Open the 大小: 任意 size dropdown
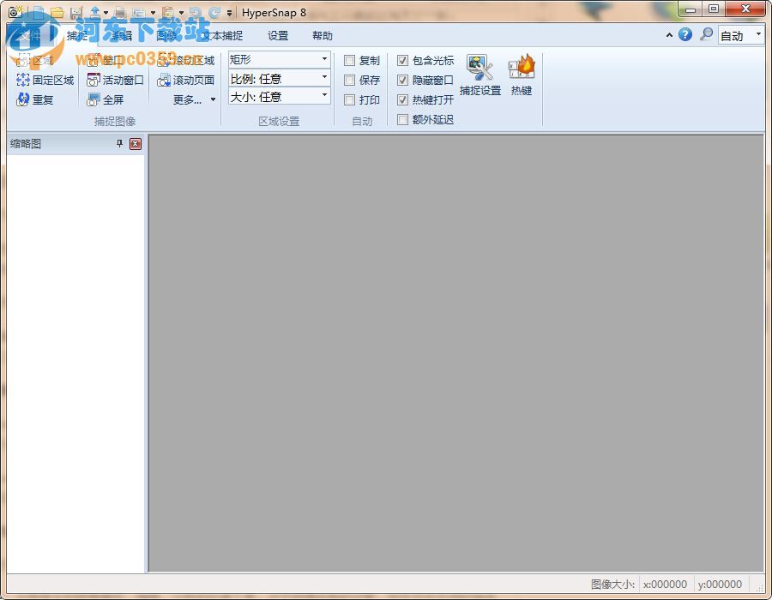This screenshot has width=772, height=600. tap(324, 97)
